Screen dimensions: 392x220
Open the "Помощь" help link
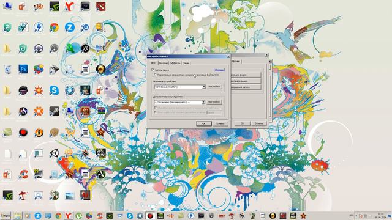(219, 70)
